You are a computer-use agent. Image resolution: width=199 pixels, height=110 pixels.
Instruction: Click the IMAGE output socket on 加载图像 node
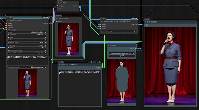pyautogui.click(x=136, y=49)
